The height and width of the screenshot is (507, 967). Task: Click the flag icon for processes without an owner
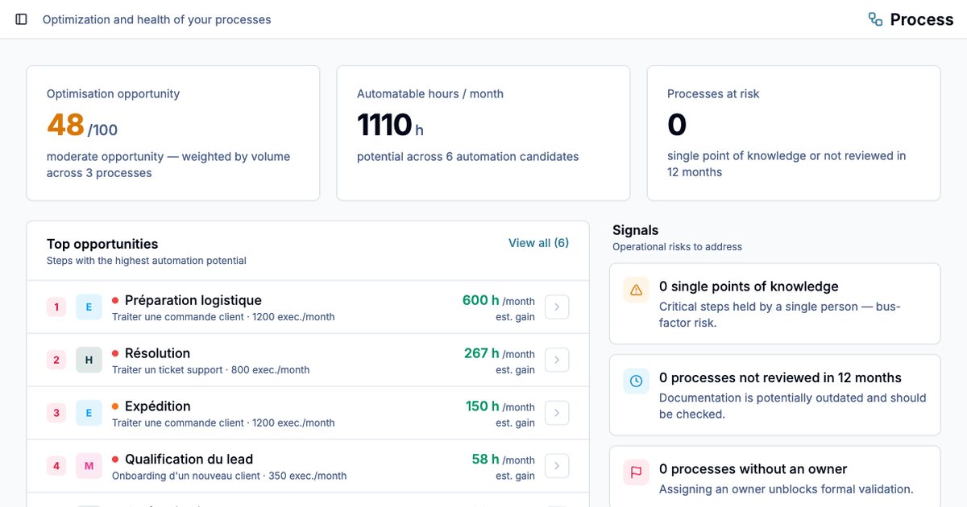coord(636,472)
